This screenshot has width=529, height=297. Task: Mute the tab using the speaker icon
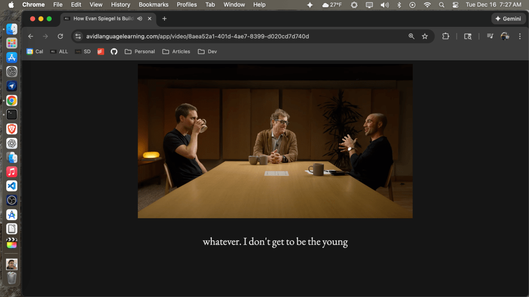coord(139,19)
